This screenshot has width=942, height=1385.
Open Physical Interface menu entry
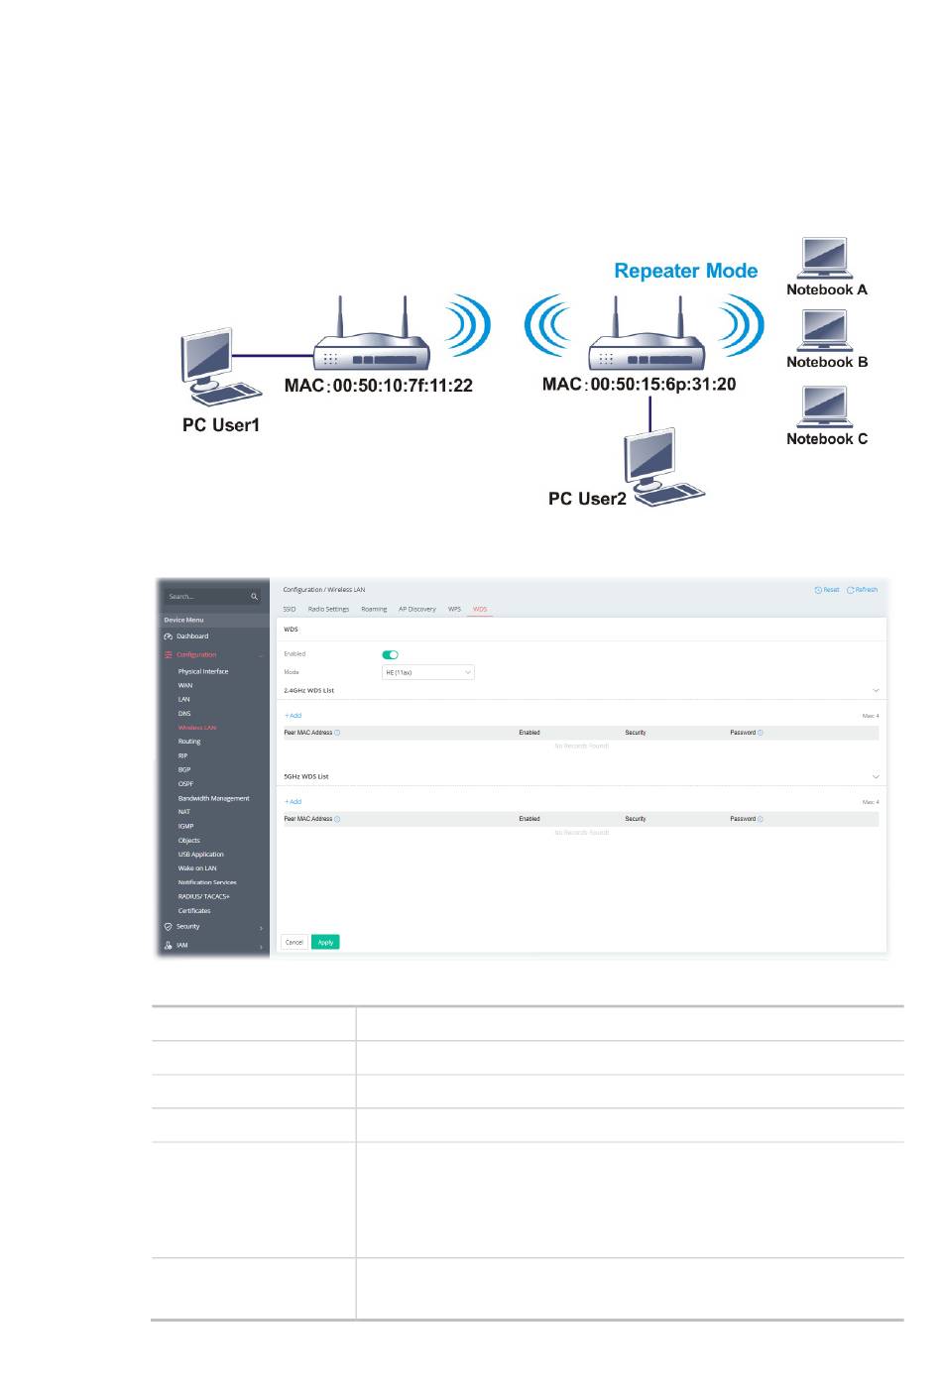[203, 672]
